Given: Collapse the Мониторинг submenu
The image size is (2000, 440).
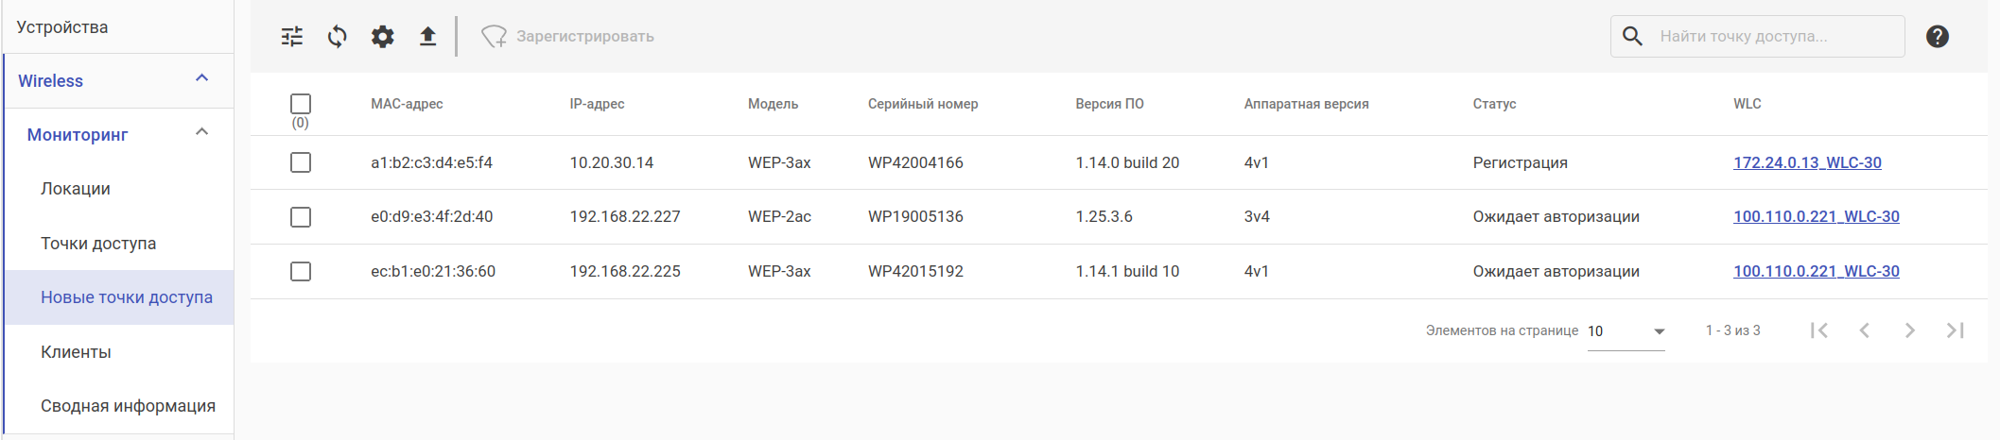Looking at the screenshot, I should (x=201, y=133).
